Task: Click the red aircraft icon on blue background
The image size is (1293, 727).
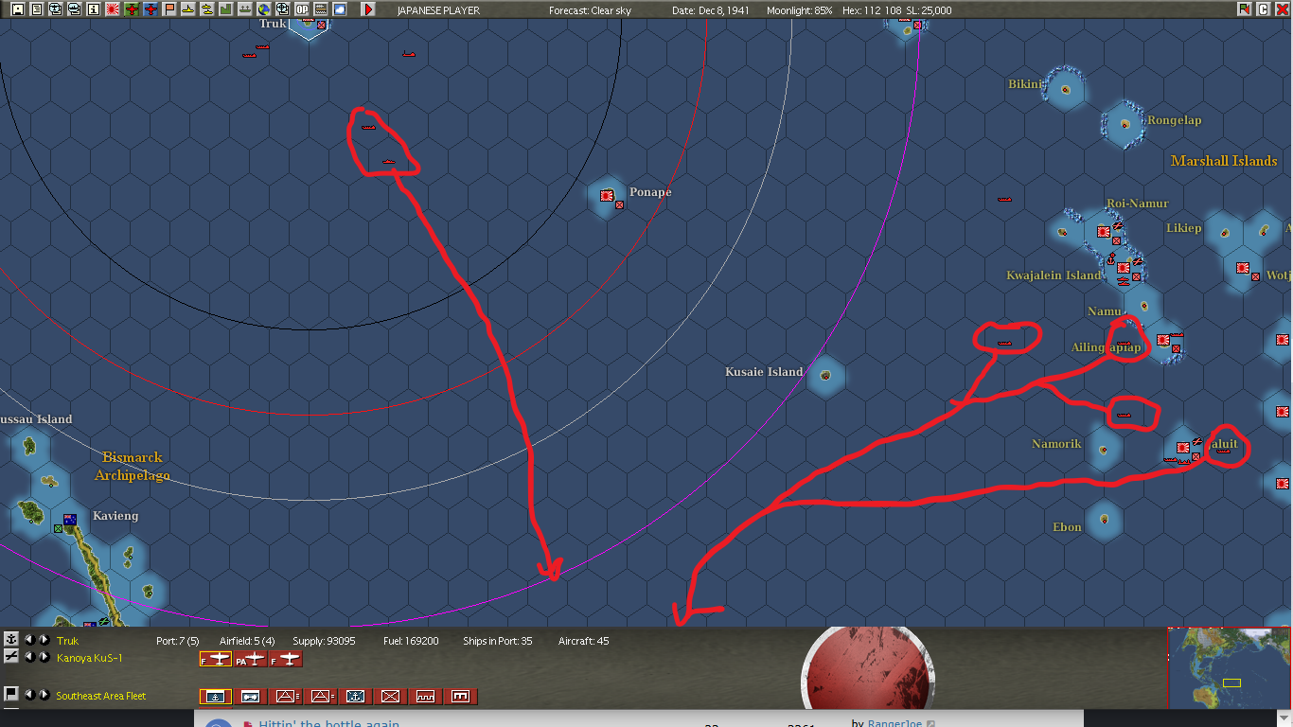Action: pyautogui.click(x=151, y=9)
